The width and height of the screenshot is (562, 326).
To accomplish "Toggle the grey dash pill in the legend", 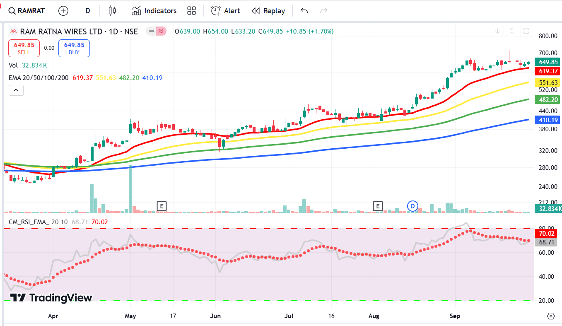I will 152,31.
